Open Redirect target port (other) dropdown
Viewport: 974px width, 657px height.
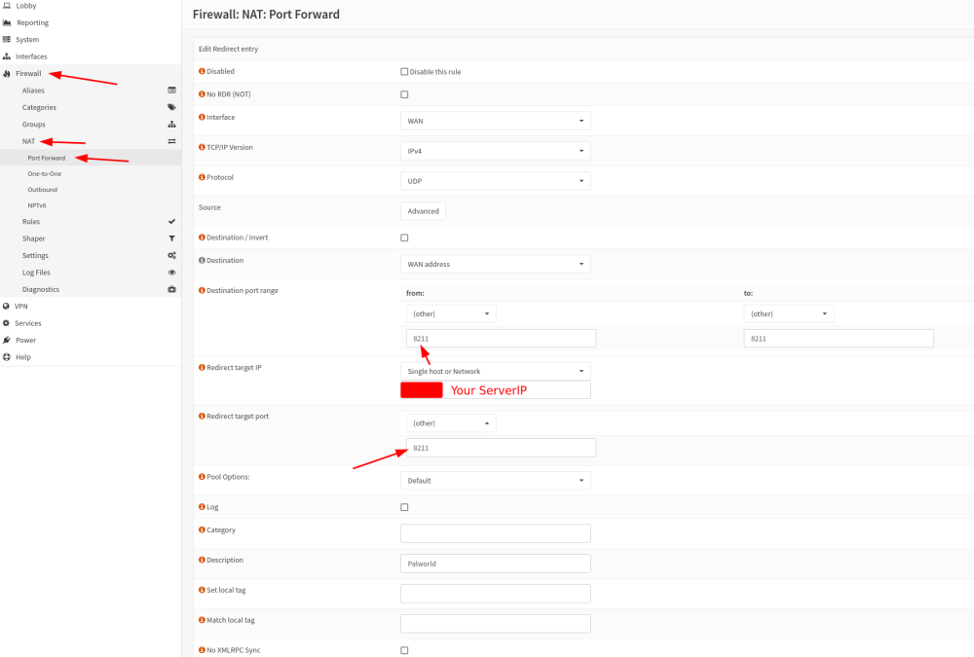(x=451, y=423)
